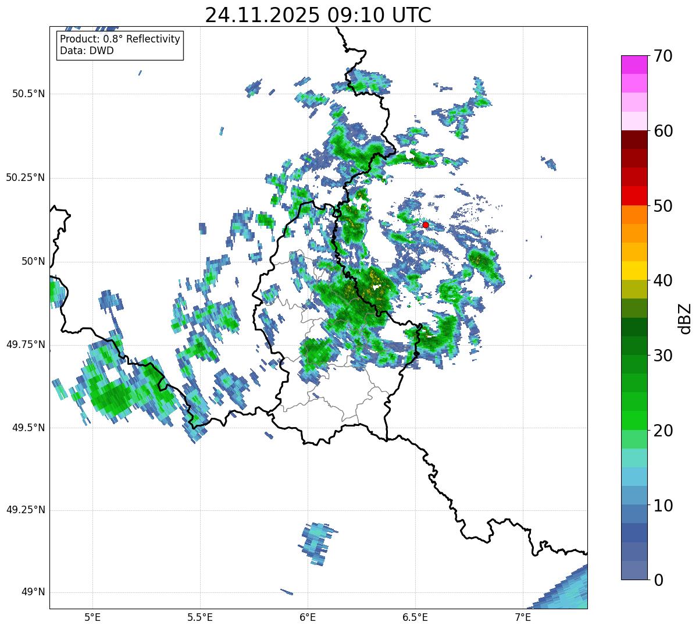Screen dimensions: 699x629
Task: Pick the dark blue colorbar segment near 5
Action: 634,533
